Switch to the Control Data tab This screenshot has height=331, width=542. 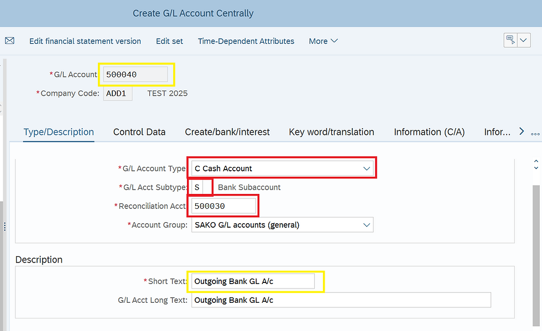139,132
